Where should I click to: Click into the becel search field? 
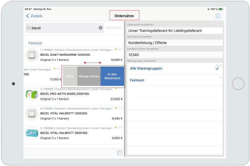[64, 28]
